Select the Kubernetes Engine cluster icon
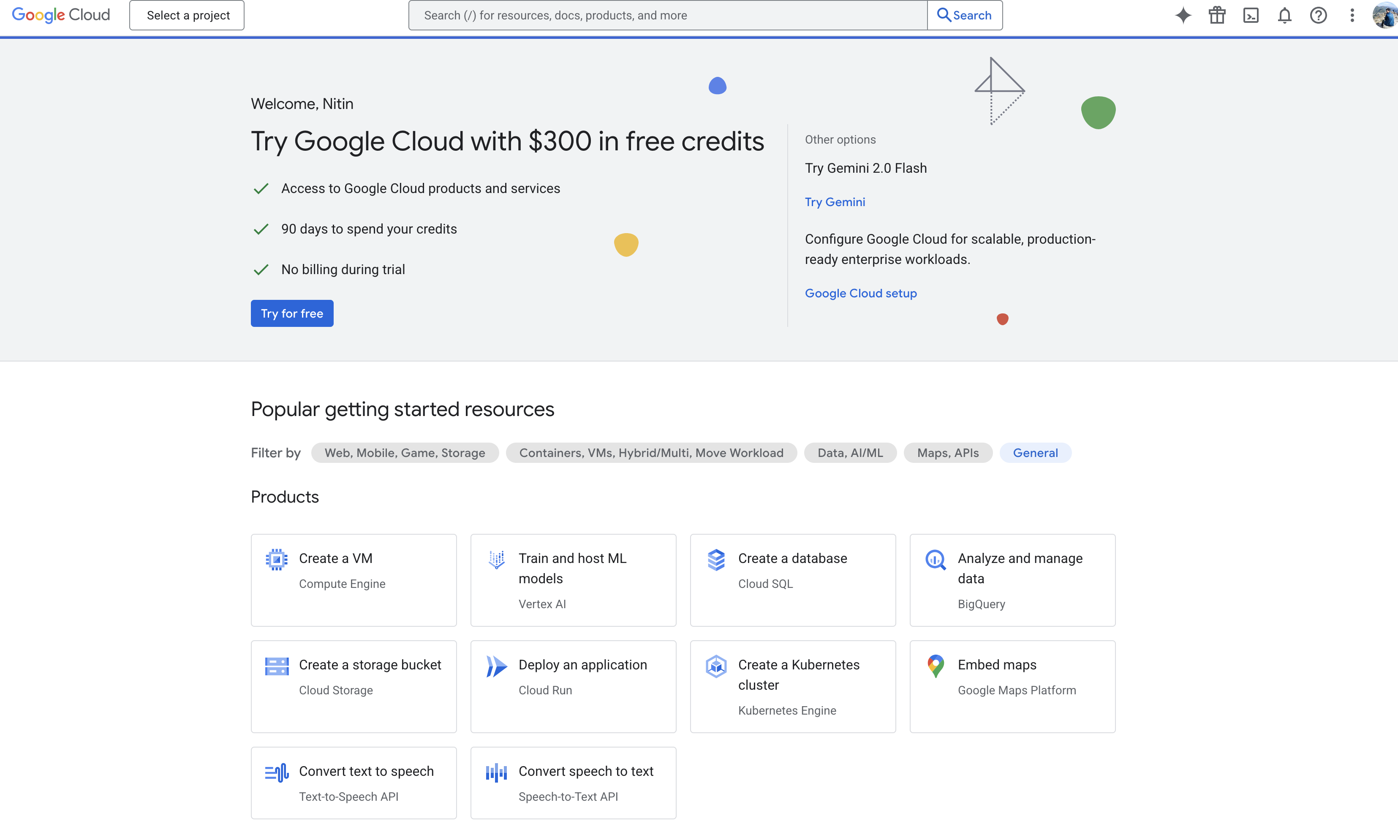The image size is (1398, 832). pyautogui.click(x=716, y=667)
